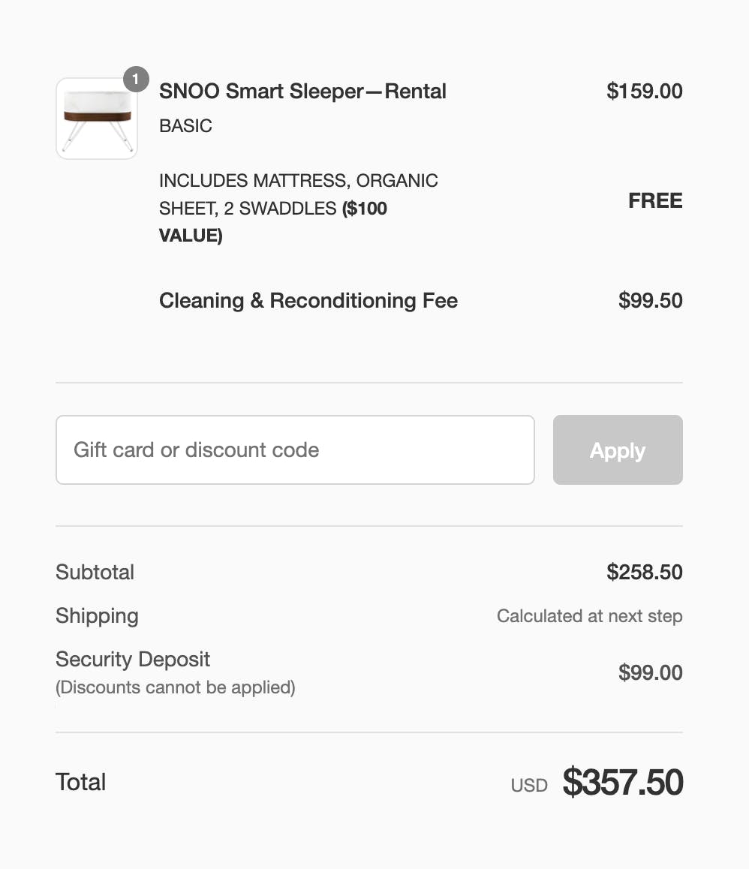The height and width of the screenshot is (869, 749).
Task: Click the Security Deposit label
Action: point(133,660)
